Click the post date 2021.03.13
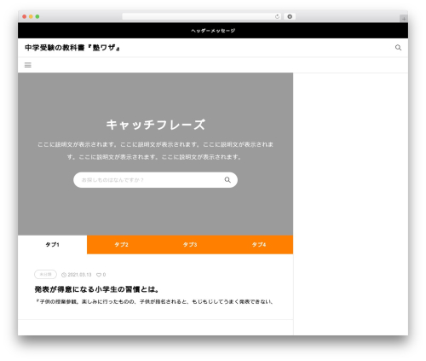 tap(79, 275)
